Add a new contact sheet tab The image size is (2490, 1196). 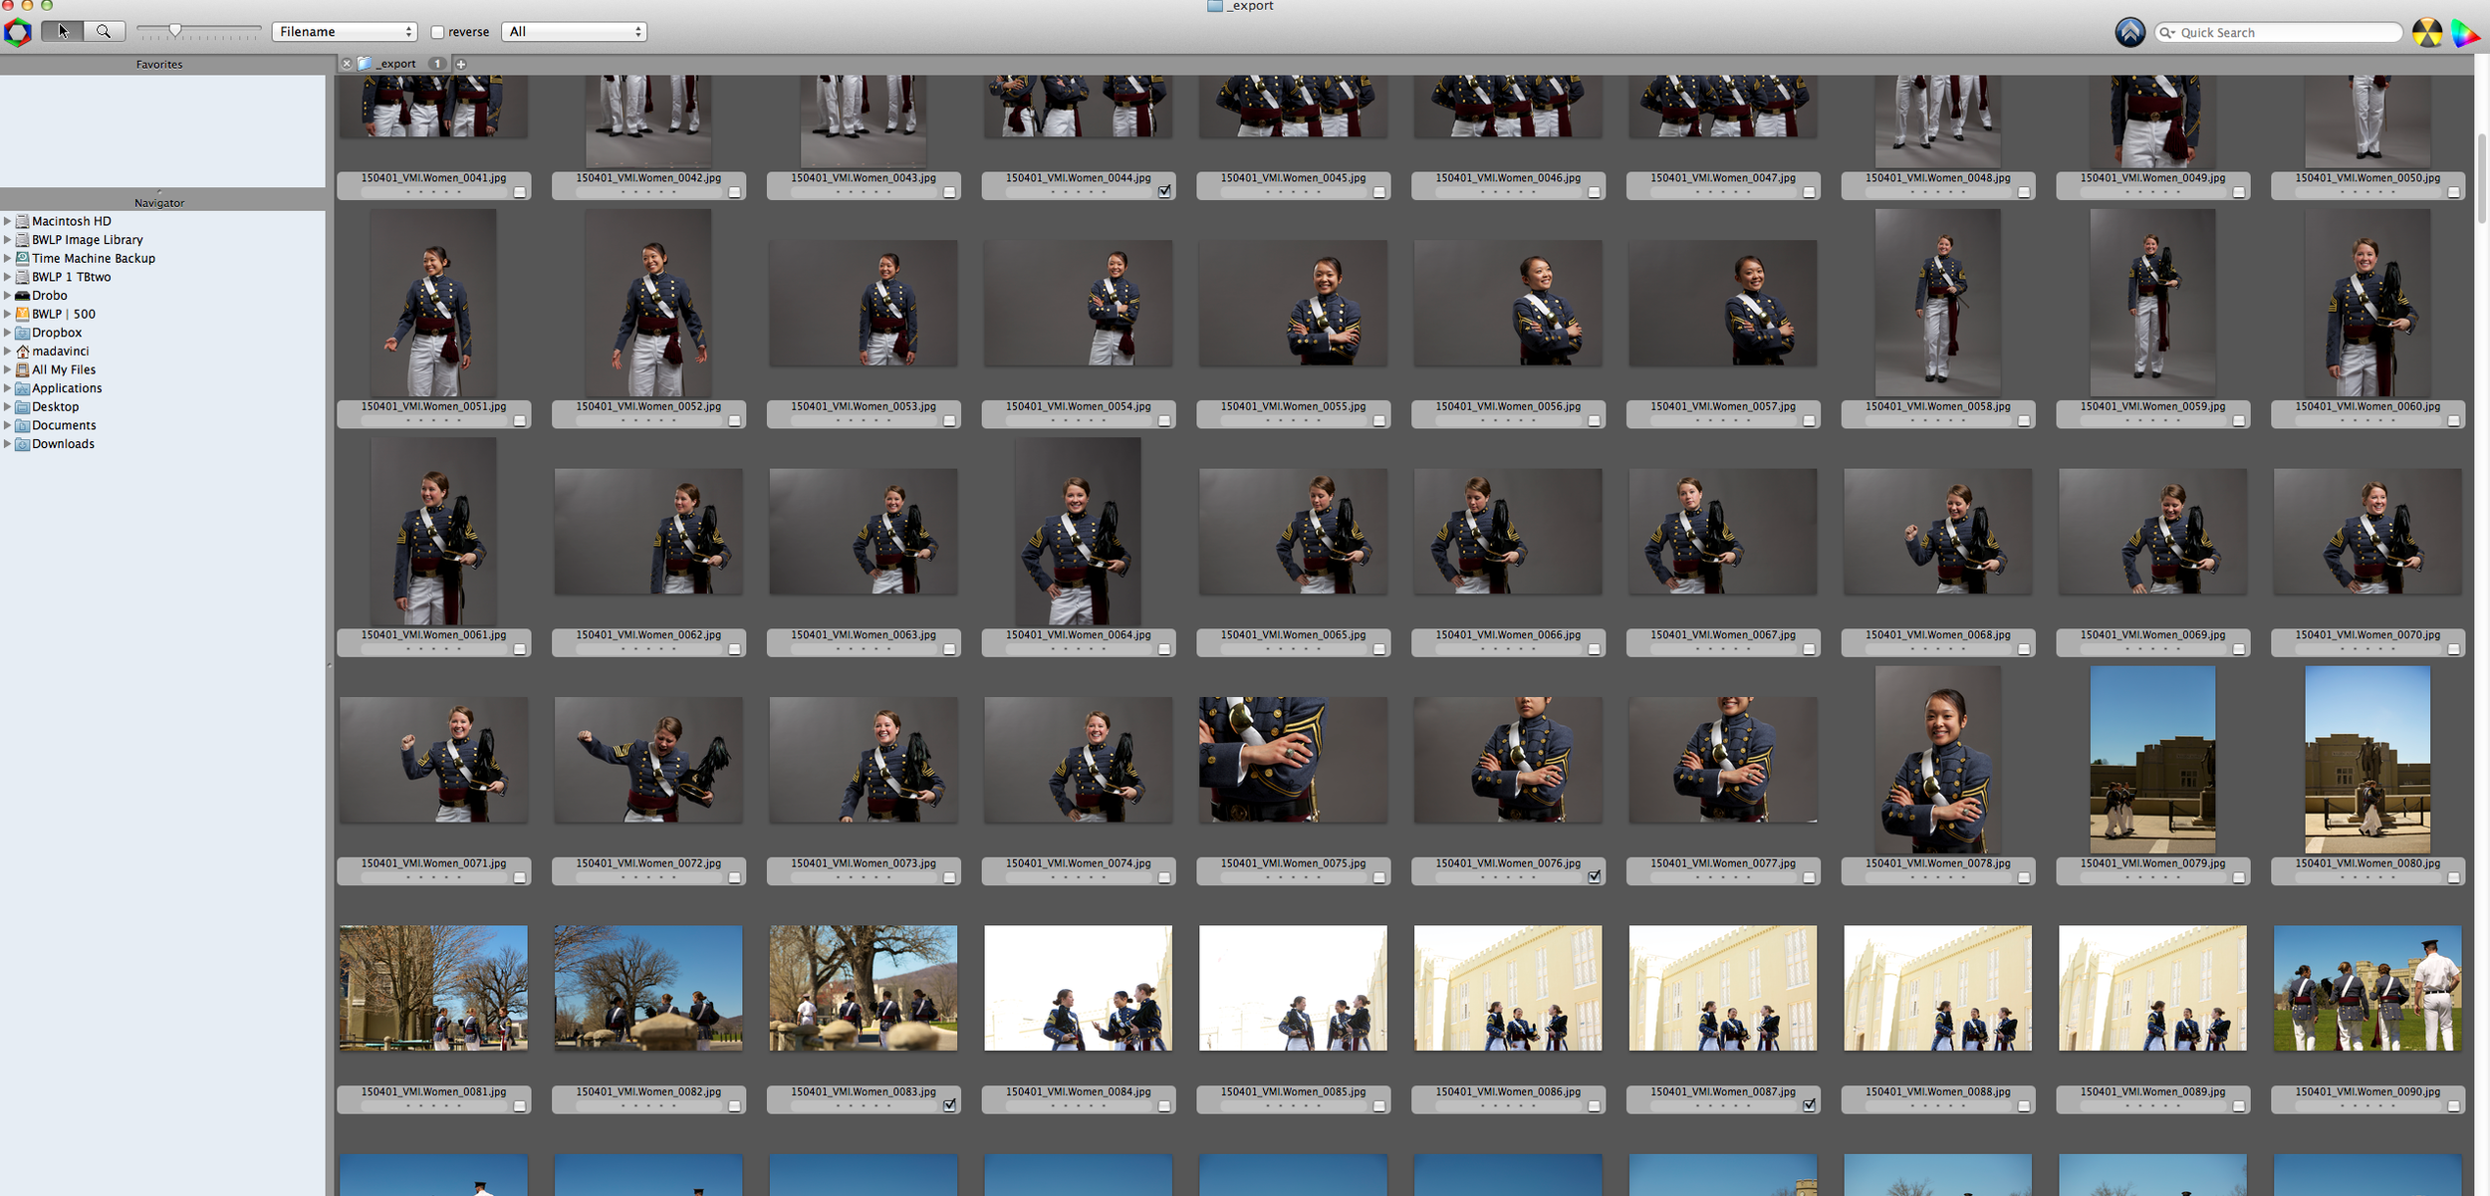460,64
